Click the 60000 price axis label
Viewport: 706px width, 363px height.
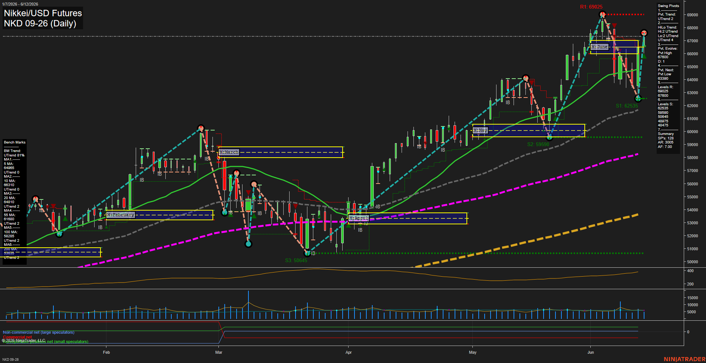coord(693,132)
